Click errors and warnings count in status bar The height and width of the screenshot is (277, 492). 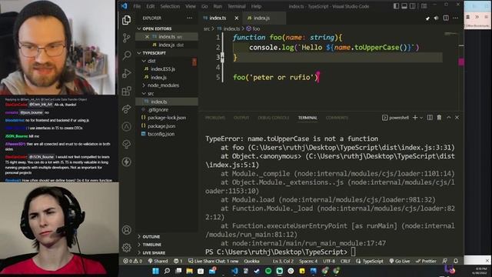(x=132, y=261)
